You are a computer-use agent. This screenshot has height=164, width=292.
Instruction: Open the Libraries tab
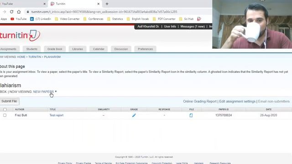[x=78, y=49]
